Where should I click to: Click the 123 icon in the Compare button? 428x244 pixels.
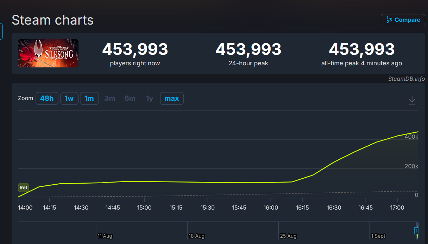click(x=389, y=20)
